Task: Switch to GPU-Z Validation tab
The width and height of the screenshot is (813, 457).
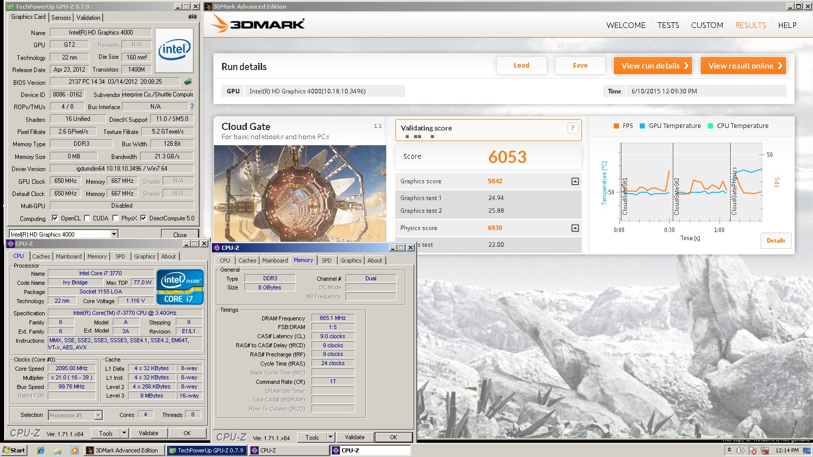Action: (88, 18)
